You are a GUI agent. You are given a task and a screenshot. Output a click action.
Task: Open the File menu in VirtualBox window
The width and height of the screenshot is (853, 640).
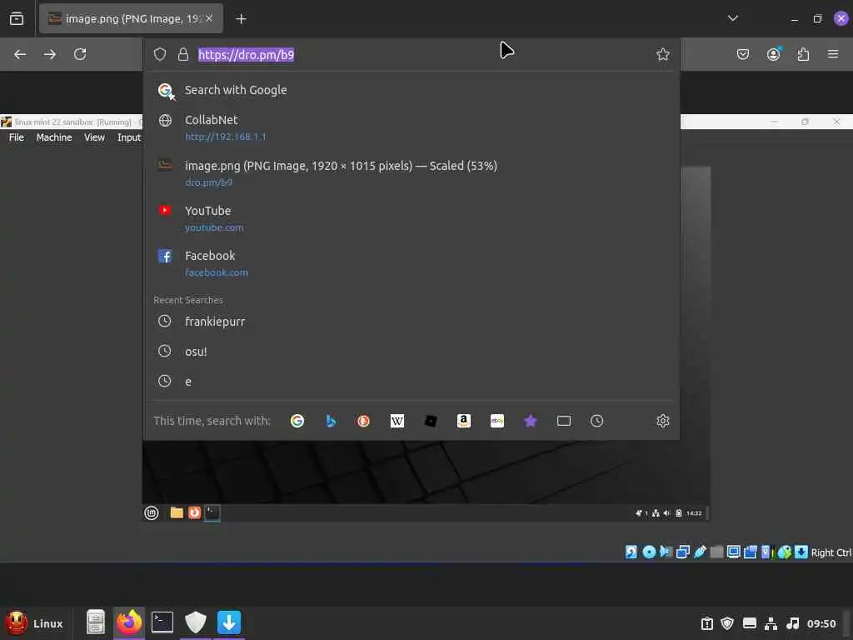click(17, 137)
